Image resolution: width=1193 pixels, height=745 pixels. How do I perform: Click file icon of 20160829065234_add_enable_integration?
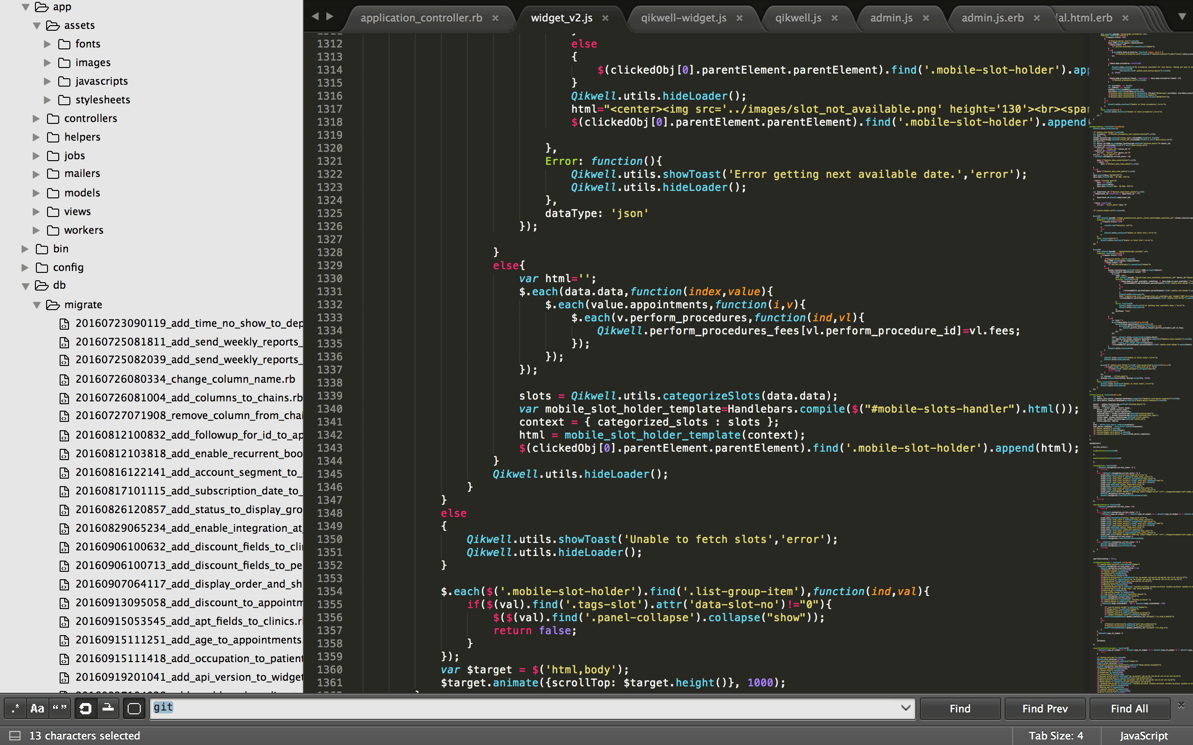point(64,528)
